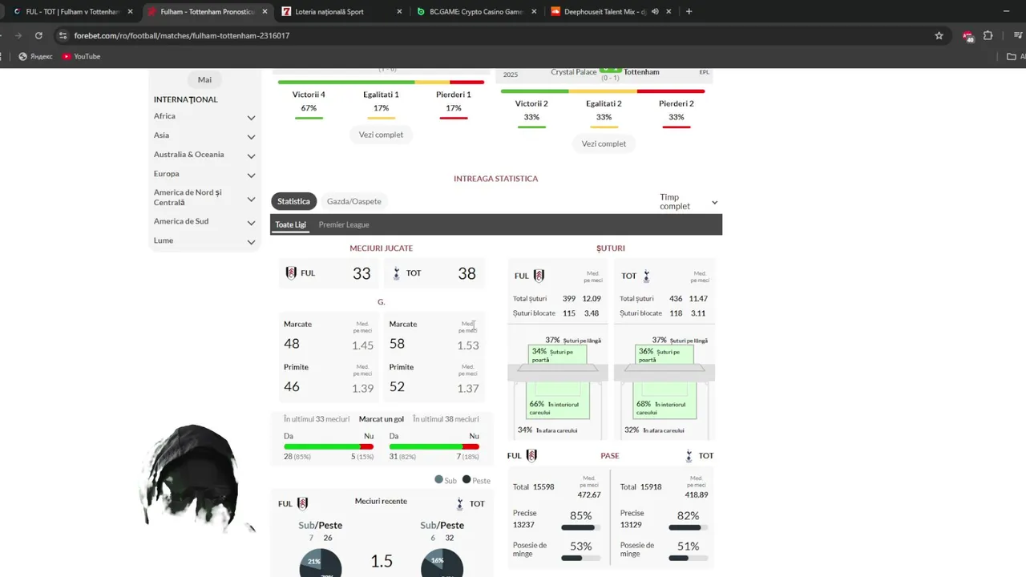Click Tottenham crest in Pase section

pyautogui.click(x=689, y=455)
